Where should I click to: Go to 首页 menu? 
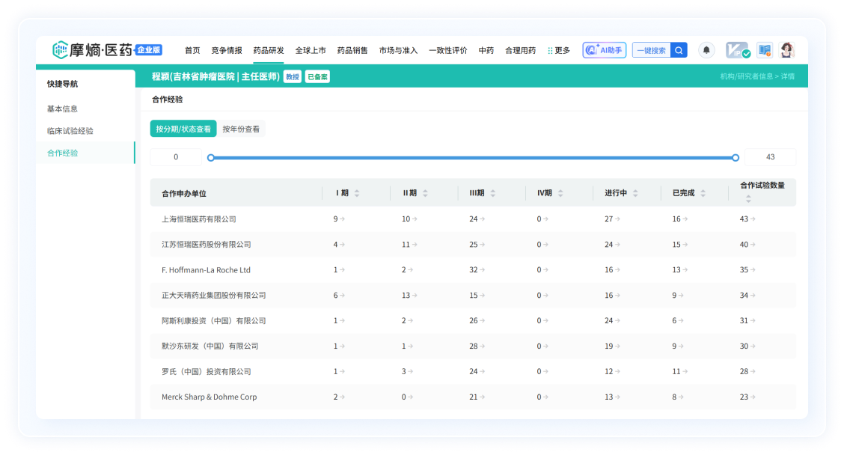[x=192, y=50]
